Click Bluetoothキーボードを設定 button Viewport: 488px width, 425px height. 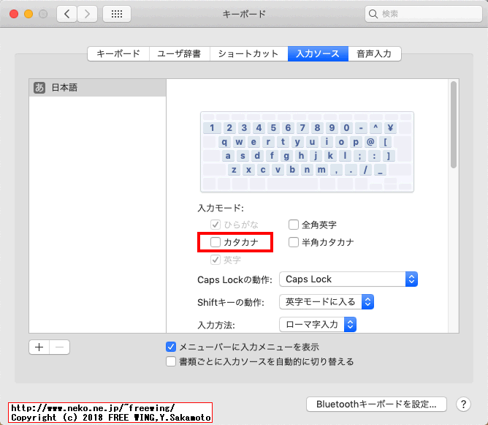pyautogui.click(x=376, y=404)
